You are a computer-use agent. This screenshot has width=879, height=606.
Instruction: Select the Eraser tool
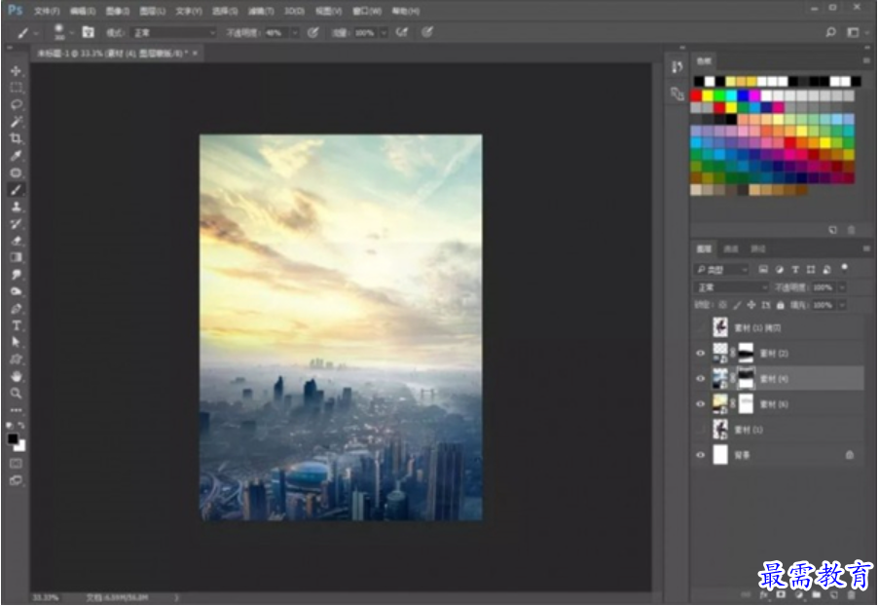17,240
